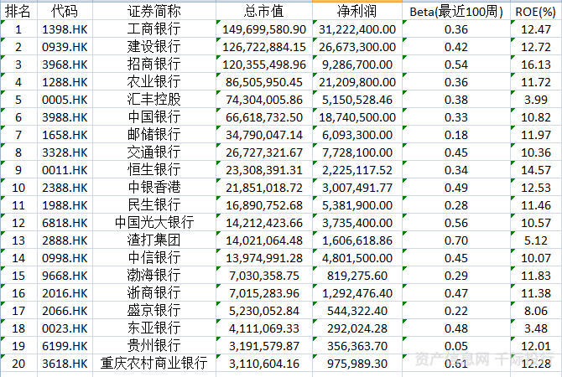Select market value 149,699,580.90
This screenshot has width=562, height=377.
pyautogui.click(x=263, y=29)
